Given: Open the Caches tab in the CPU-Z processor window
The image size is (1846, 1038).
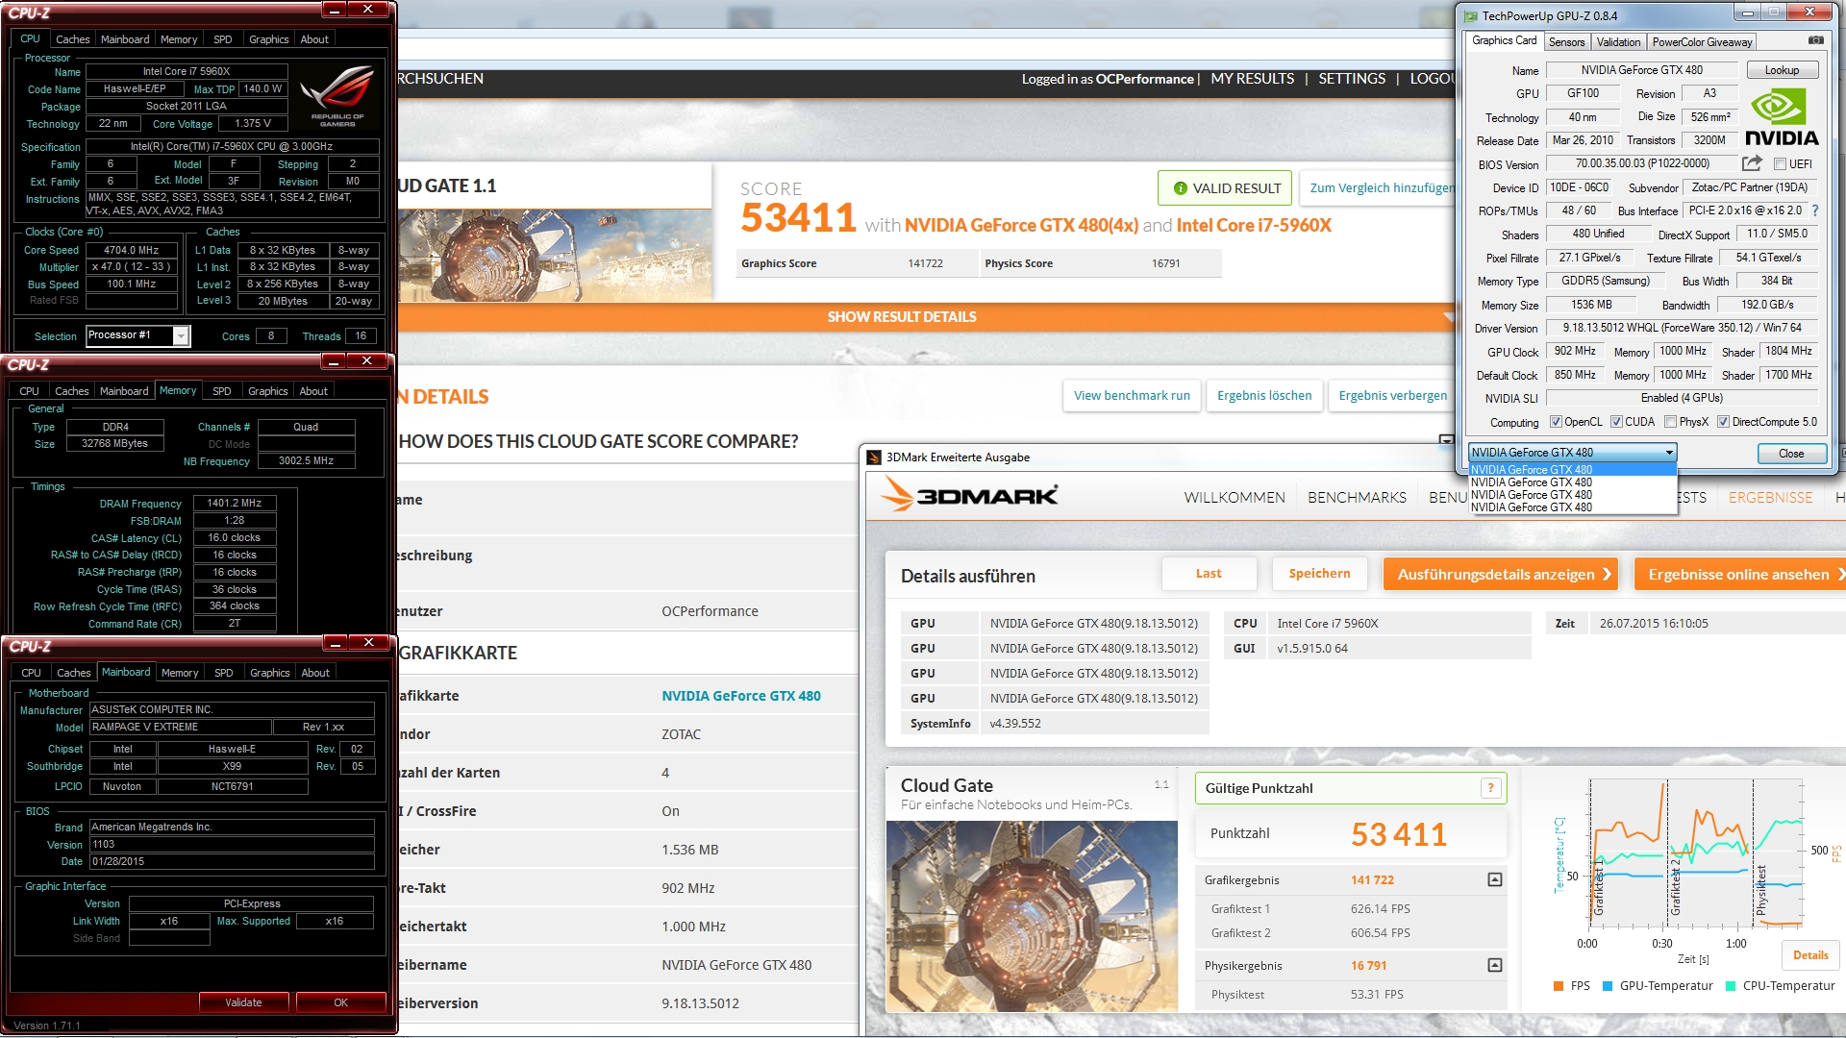Looking at the screenshot, I should pos(73,39).
